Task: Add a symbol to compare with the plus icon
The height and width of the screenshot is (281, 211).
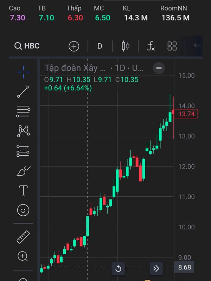Action: click(74, 46)
